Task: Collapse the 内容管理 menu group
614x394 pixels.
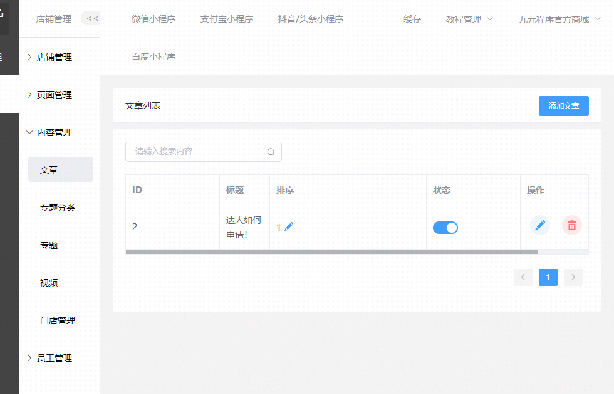Action: (54, 132)
